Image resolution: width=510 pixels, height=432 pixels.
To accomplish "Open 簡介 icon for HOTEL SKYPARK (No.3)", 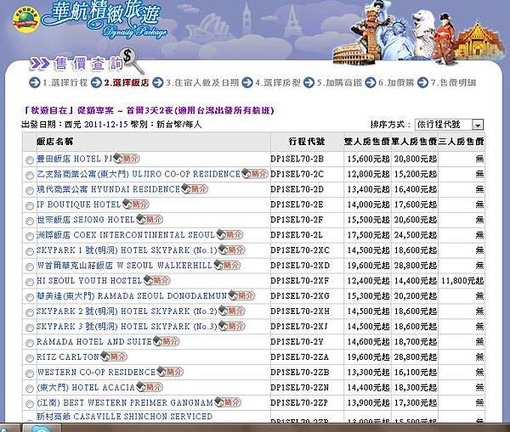I will pyautogui.click(x=231, y=326).
